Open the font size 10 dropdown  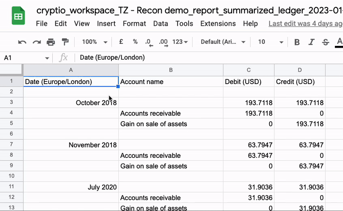point(271,42)
